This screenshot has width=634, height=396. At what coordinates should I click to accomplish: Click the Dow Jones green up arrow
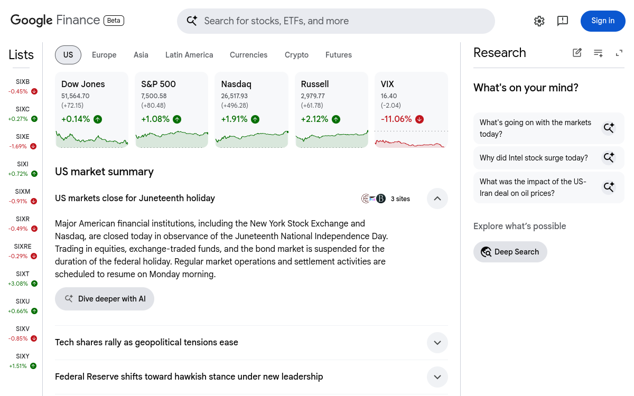pos(98,119)
